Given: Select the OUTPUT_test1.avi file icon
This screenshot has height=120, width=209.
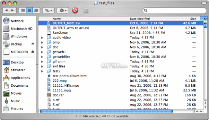Looking at the screenshot, I should tap(49, 23).
